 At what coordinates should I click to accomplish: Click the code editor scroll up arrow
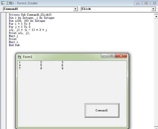(156, 16)
